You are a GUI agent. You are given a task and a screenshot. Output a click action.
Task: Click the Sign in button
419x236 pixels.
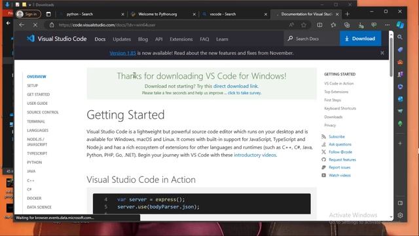point(28,14)
